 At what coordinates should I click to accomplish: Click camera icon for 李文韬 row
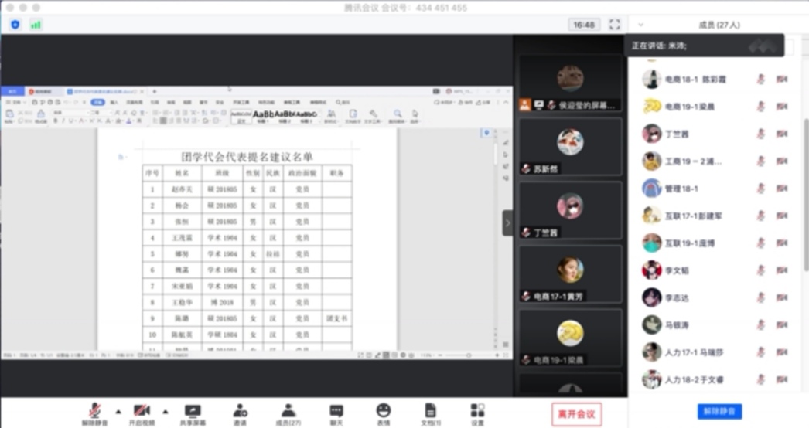pyautogui.click(x=782, y=270)
